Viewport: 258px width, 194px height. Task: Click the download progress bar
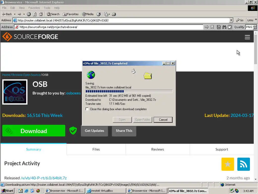[x=129, y=91]
